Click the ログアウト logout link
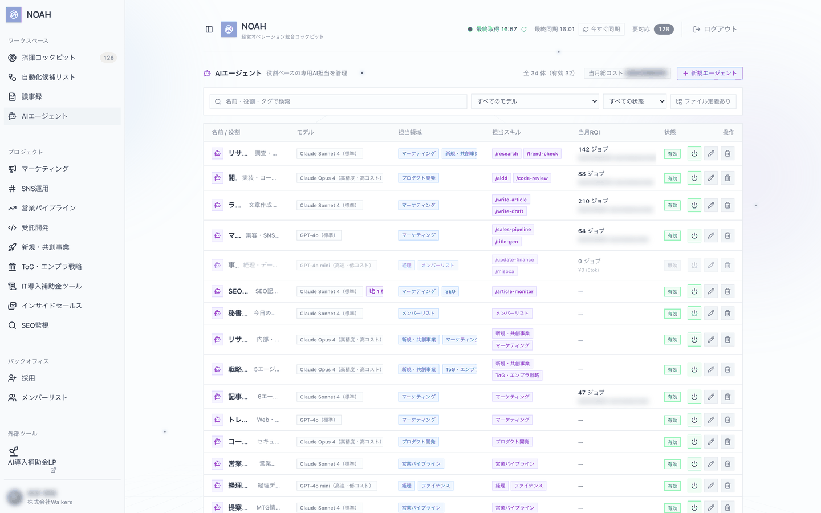Viewport: 821px width, 513px height. point(715,29)
